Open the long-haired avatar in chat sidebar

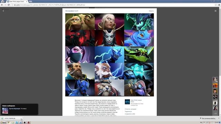point(215,108)
